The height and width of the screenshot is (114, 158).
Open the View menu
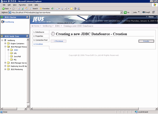[x=15, y=5]
